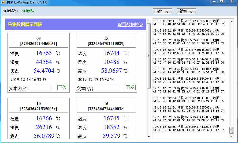The image size is (238, 143).
Task: Click log entry 12-13 16:32:50 line
Action: 186,40
